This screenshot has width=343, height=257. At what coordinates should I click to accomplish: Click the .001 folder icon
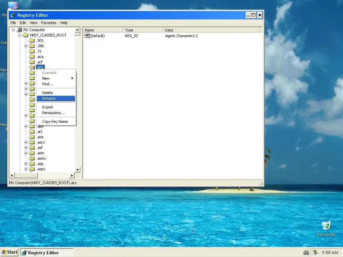(x=32, y=40)
